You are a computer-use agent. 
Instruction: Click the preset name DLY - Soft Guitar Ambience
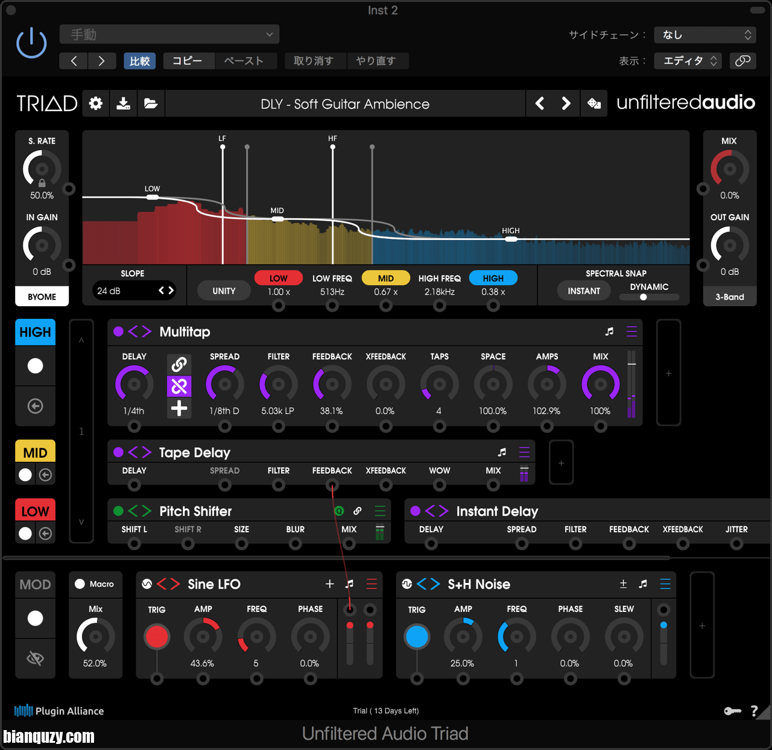coord(345,104)
